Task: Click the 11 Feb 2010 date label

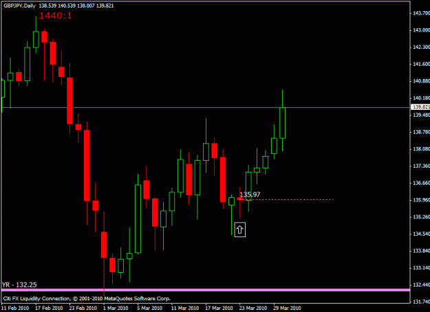Action: pyautogui.click(x=15, y=308)
